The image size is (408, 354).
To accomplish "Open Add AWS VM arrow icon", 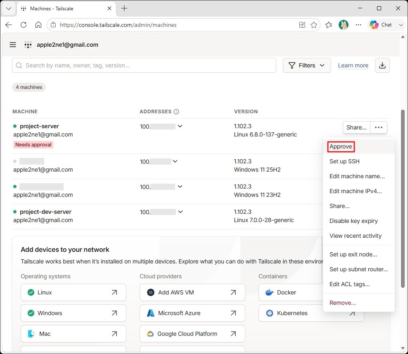I will pos(233,292).
